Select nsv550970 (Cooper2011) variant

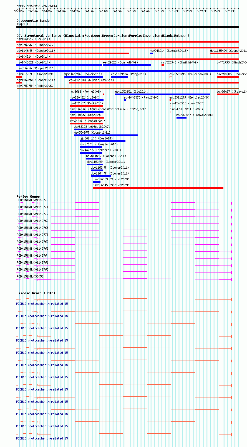click(x=35, y=68)
